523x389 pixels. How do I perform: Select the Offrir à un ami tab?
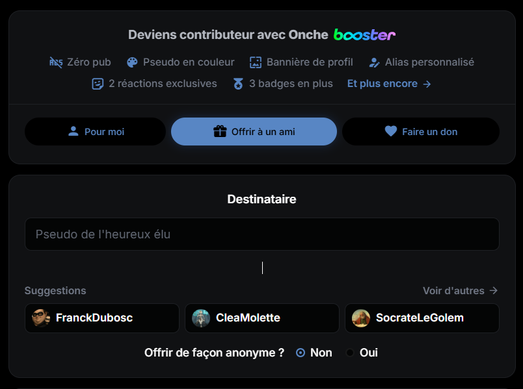[254, 132]
